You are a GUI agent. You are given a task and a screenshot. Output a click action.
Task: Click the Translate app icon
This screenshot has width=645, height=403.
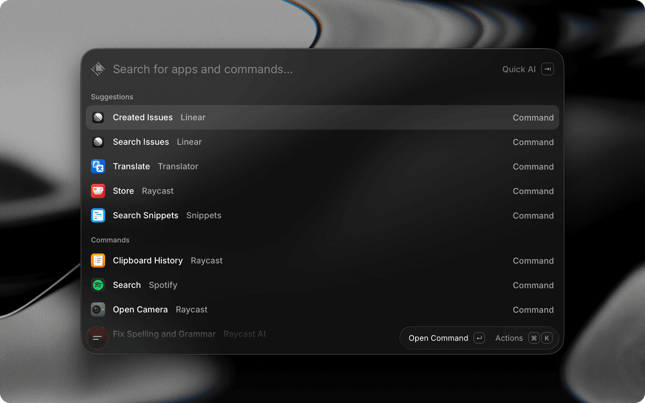coord(98,167)
